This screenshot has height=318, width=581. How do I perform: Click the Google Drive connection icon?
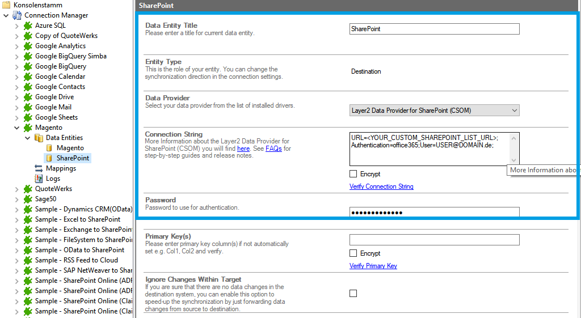click(x=28, y=97)
